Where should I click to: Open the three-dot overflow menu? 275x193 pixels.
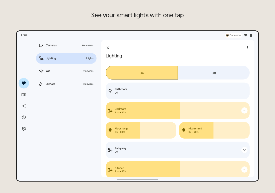(x=247, y=47)
